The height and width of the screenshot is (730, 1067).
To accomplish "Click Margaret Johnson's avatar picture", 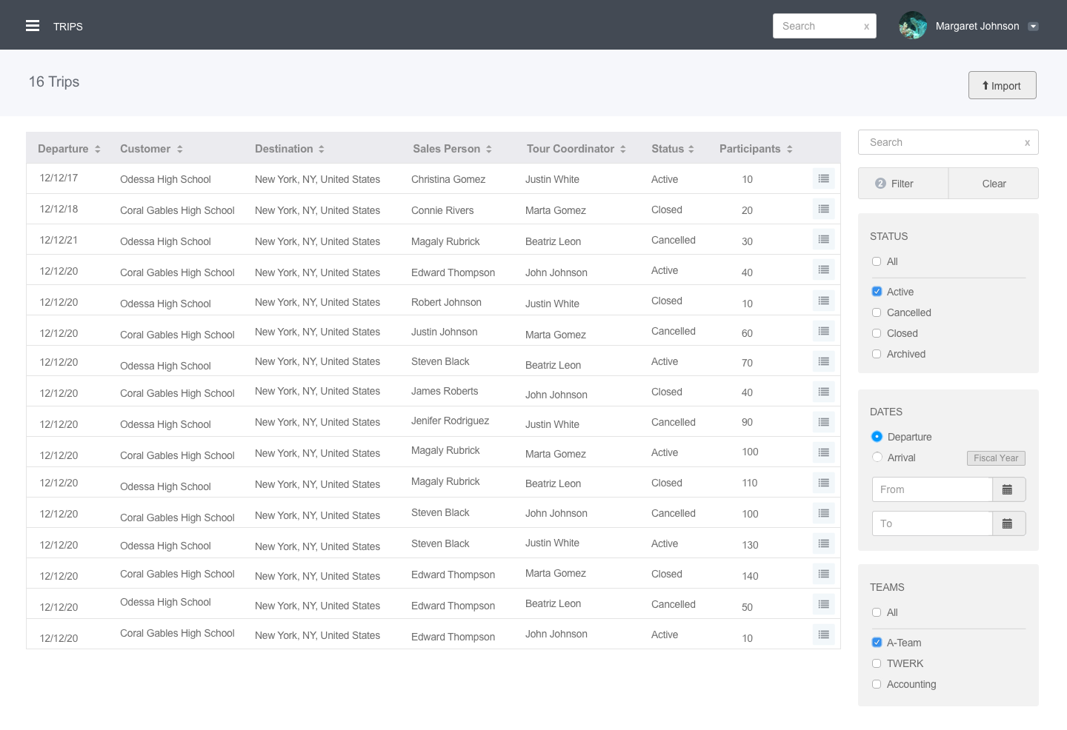I will [913, 26].
